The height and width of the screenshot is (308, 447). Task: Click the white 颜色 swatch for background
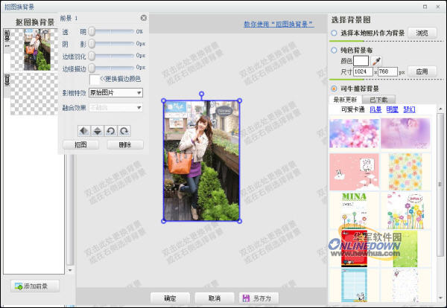(361, 60)
